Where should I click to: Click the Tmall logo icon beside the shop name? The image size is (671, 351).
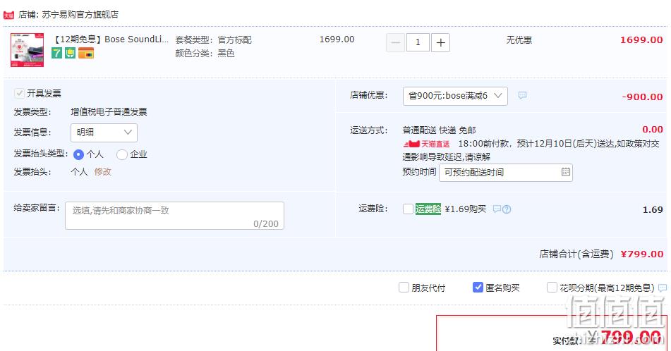point(8,15)
